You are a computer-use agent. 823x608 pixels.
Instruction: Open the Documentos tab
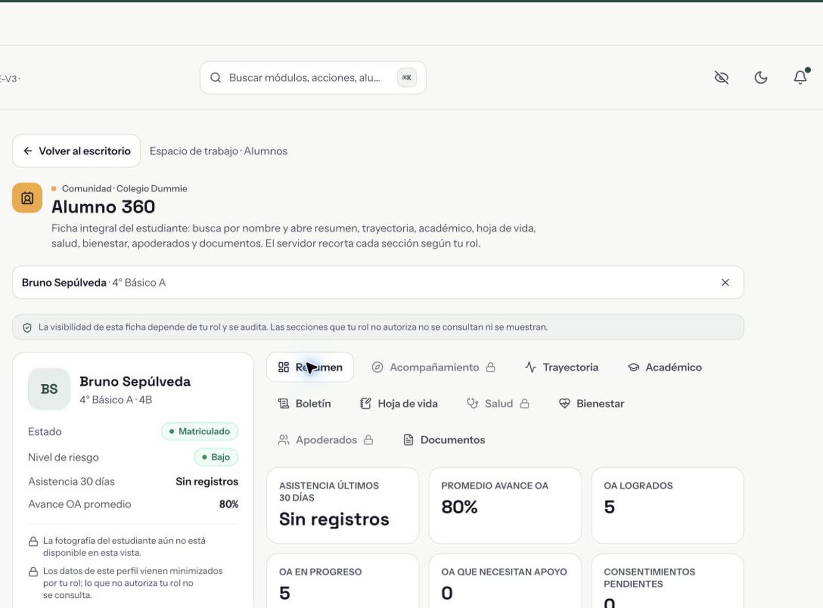point(444,440)
